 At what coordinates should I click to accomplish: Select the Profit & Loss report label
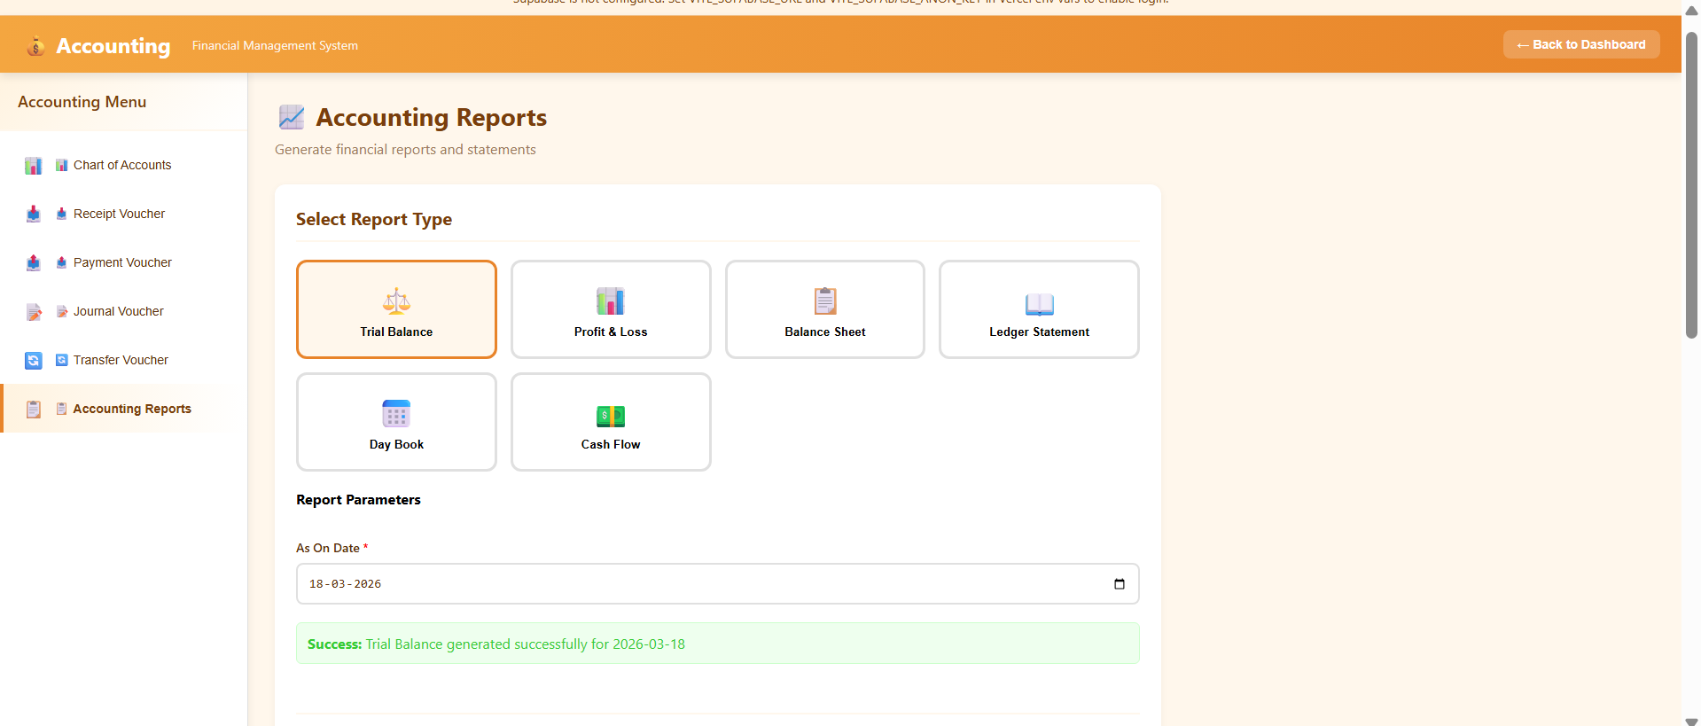610,332
